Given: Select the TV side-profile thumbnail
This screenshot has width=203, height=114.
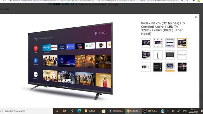Looking at the screenshot, I should click(x=158, y=55).
